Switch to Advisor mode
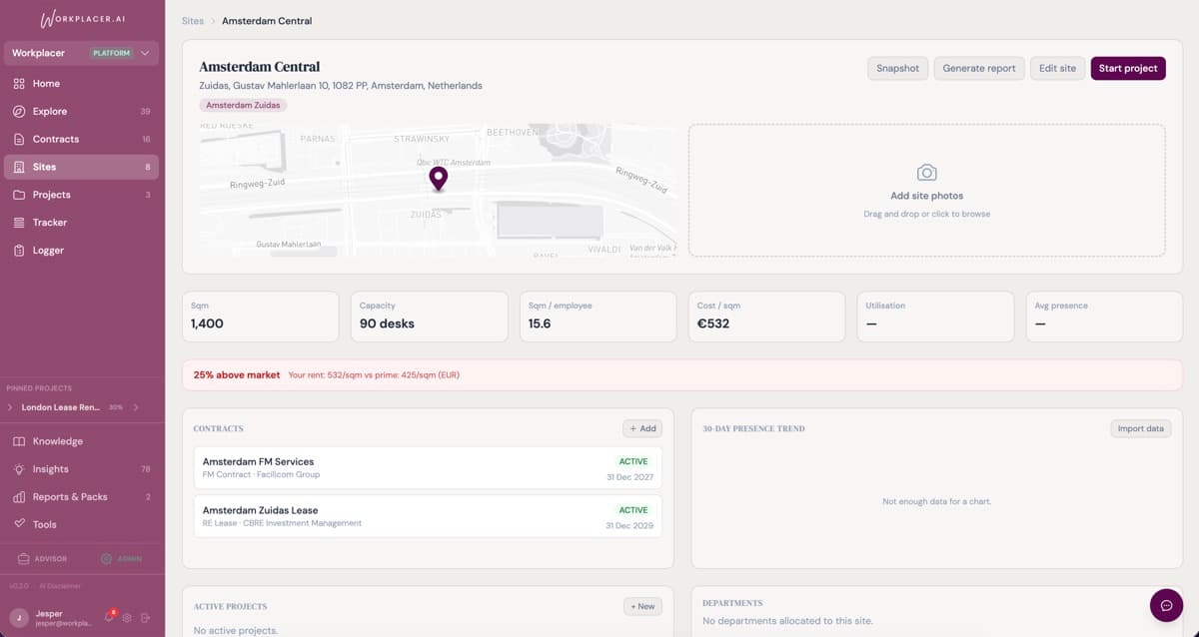This screenshot has height=637, width=1199. tap(42, 559)
